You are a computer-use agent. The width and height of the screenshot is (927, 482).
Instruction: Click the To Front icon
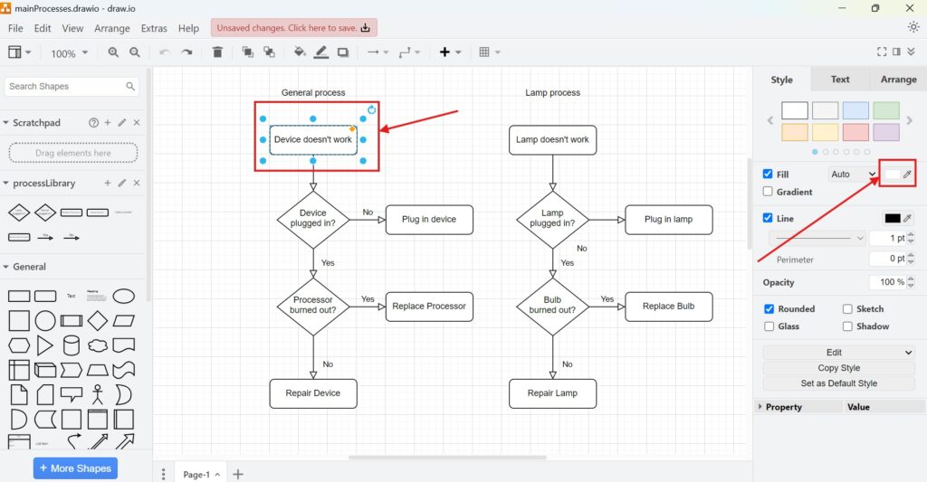pos(248,52)
